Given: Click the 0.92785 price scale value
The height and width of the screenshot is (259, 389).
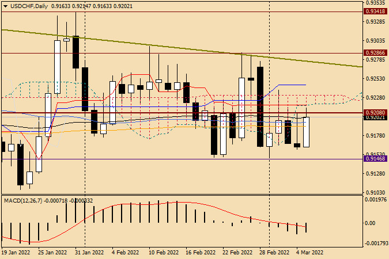Looking at the screenshot, I should tap(376, 59).
